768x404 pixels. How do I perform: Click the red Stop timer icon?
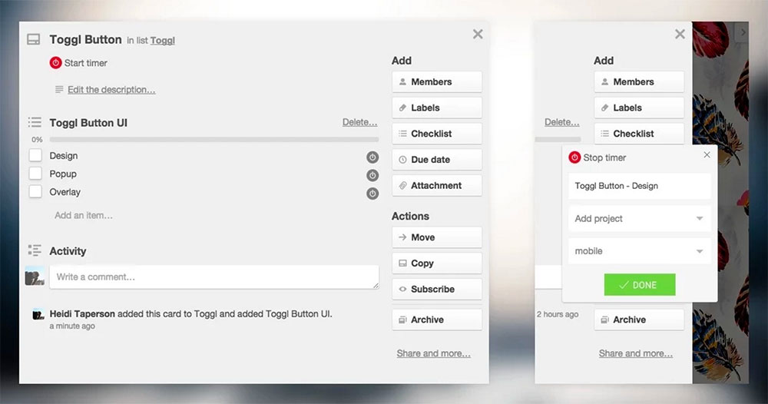coord(574,157)
